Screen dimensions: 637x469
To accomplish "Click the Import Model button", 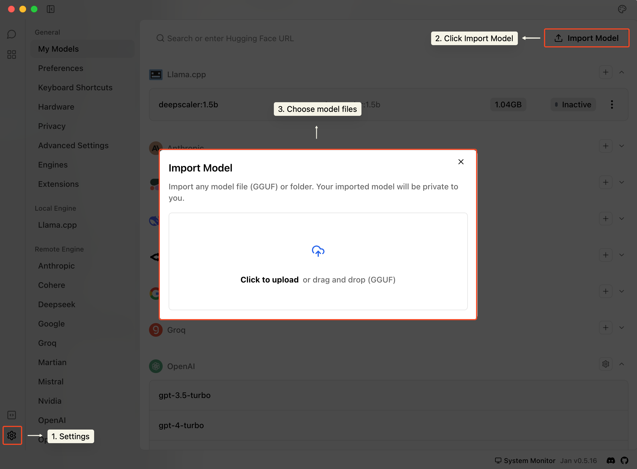I will coord(586,38).
